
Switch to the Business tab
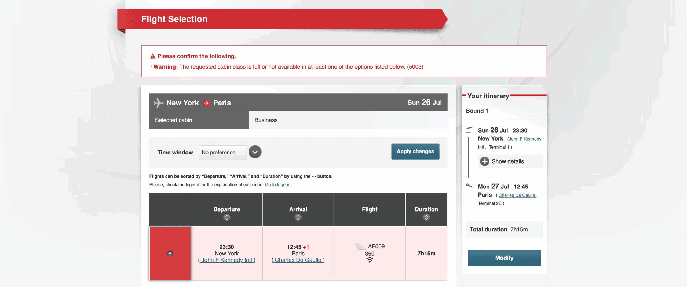[266, 120]
